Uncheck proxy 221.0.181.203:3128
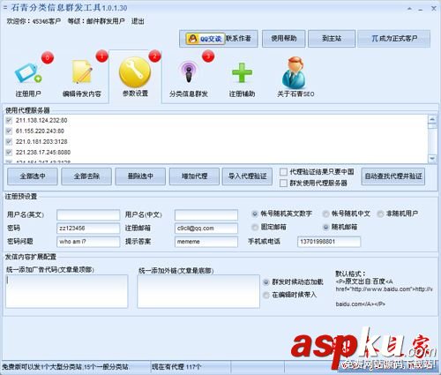The image size is (441, 375). pos(9,141)
